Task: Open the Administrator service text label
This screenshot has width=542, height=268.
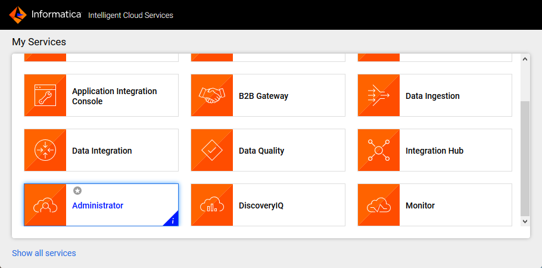Action: (98, 205)
